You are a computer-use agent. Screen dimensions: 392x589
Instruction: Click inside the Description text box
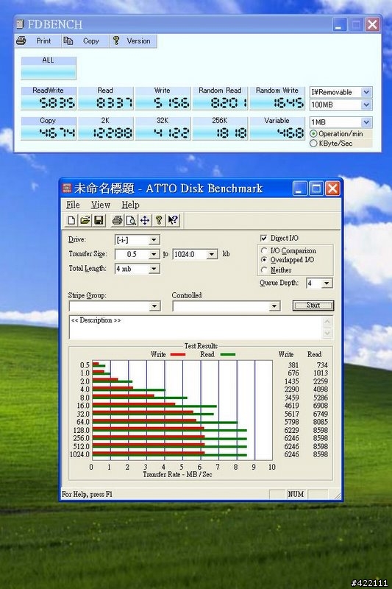pos(196,327)
